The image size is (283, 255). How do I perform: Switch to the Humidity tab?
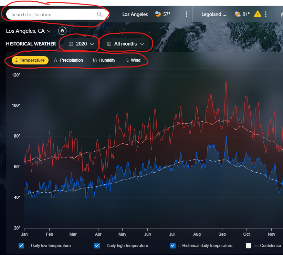point(104,60)
